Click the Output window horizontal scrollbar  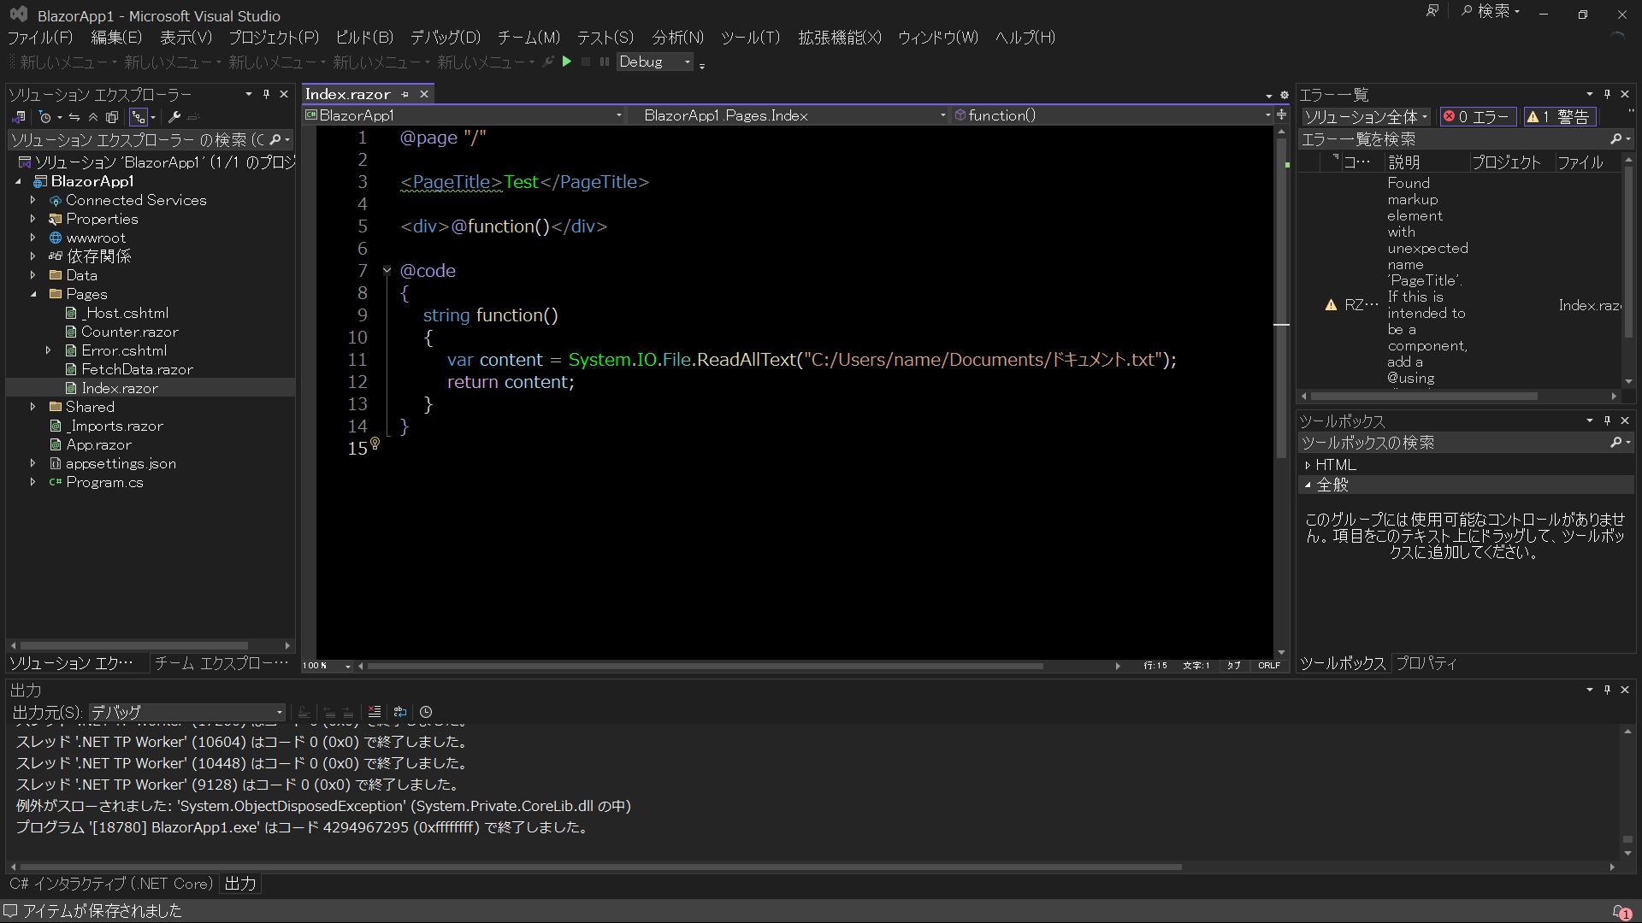(x=599, y=867)
